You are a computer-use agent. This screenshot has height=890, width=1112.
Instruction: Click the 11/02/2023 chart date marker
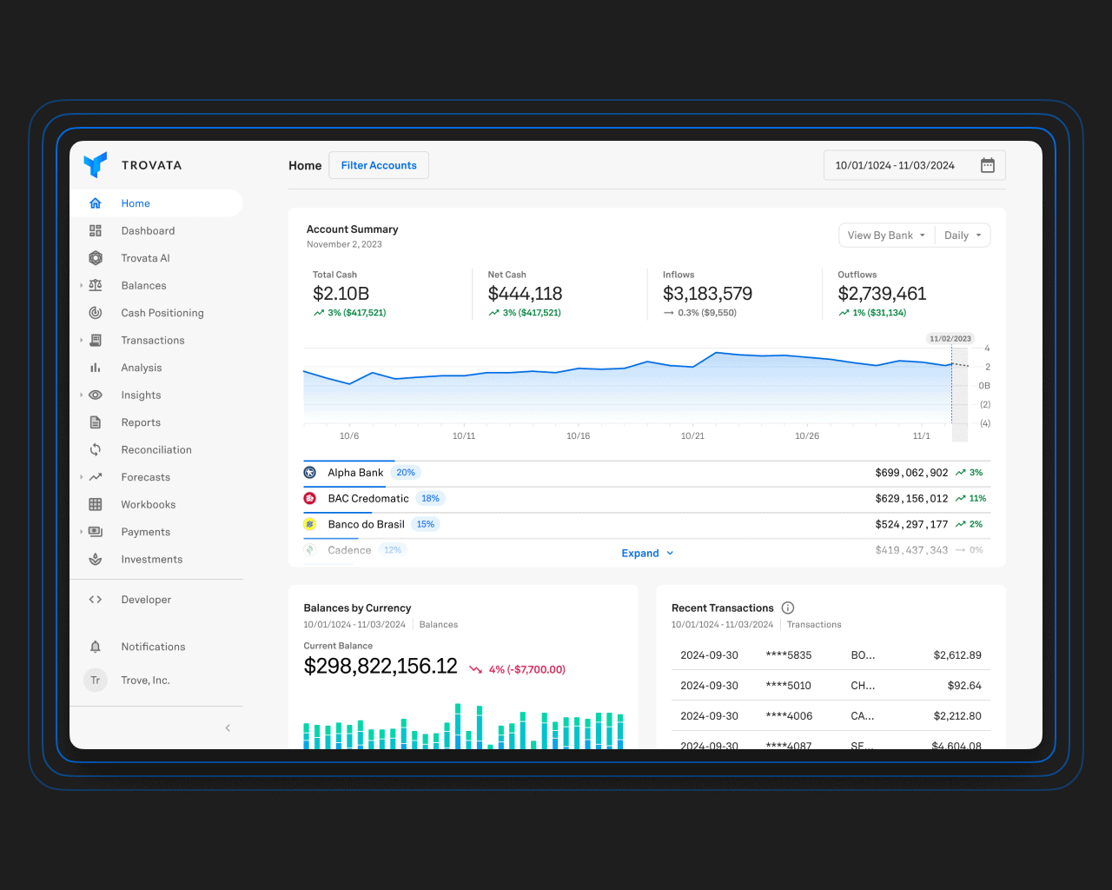point(950,339)
